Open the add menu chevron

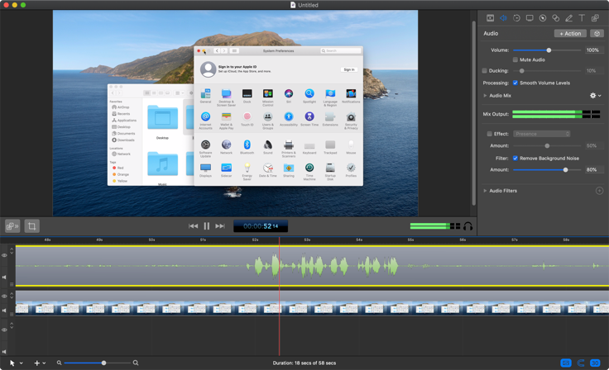pos(44,363)
